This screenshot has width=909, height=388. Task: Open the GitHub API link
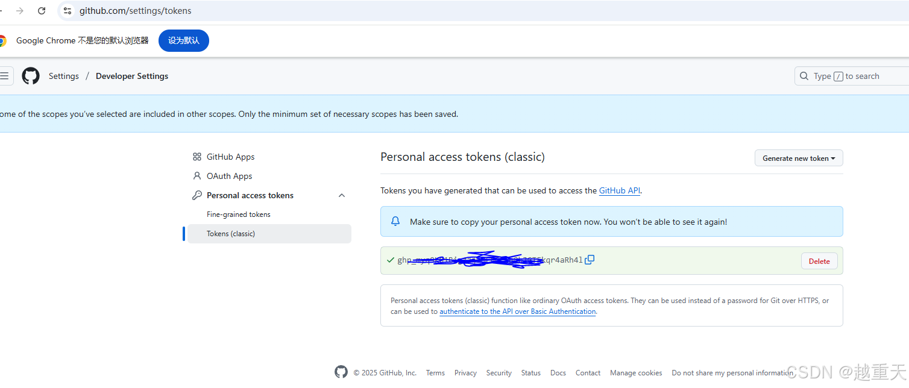[620, 190]
